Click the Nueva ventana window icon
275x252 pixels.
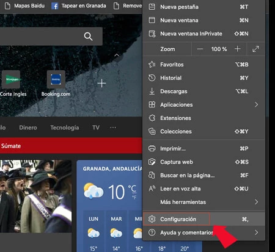click(152, 20)
